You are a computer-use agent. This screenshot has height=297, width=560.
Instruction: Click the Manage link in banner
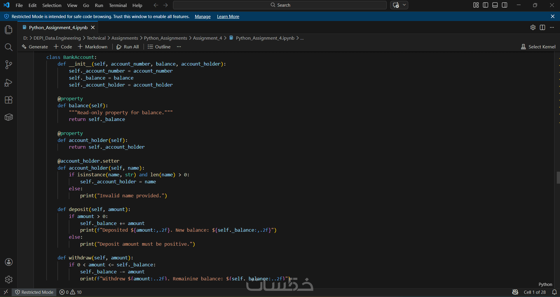pyautogui.click(x=203, y=17)
